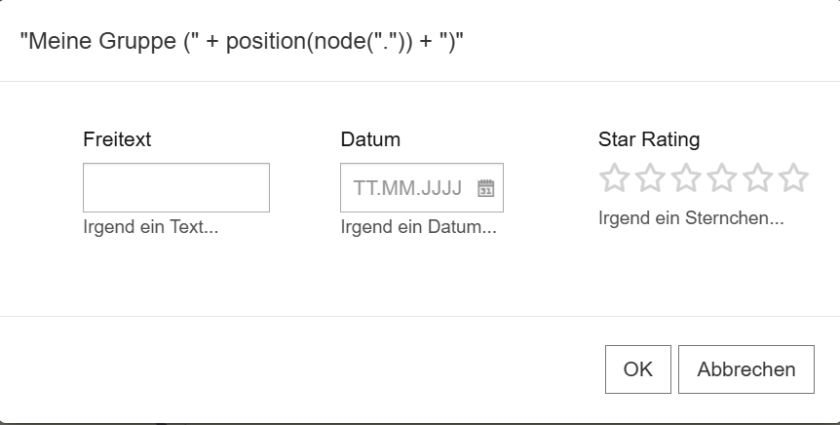Set the rating to two stars
This screenshot has height=425, width=840.
[650, 178]
